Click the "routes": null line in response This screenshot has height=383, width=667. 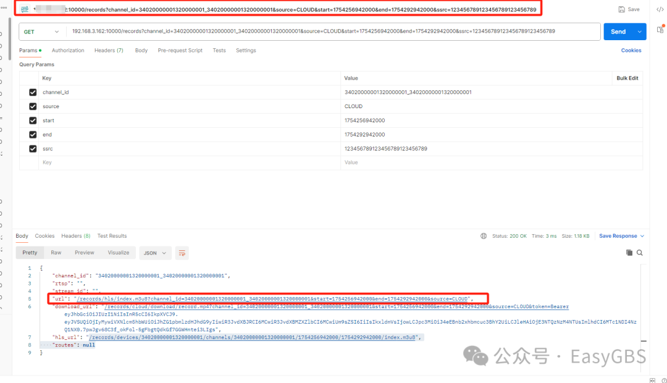tap(73, 345)
